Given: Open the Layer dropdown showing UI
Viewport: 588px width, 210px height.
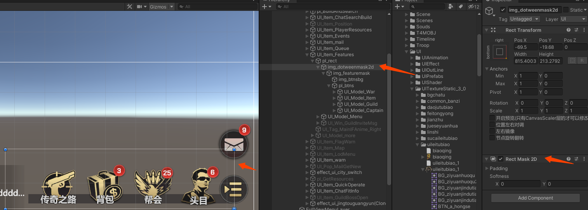Looking at the screenshot, I should tap(573, 19).
